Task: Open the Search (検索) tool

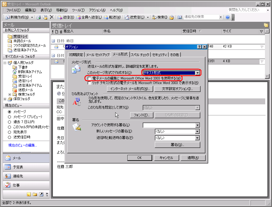Action: coord(160,17)
